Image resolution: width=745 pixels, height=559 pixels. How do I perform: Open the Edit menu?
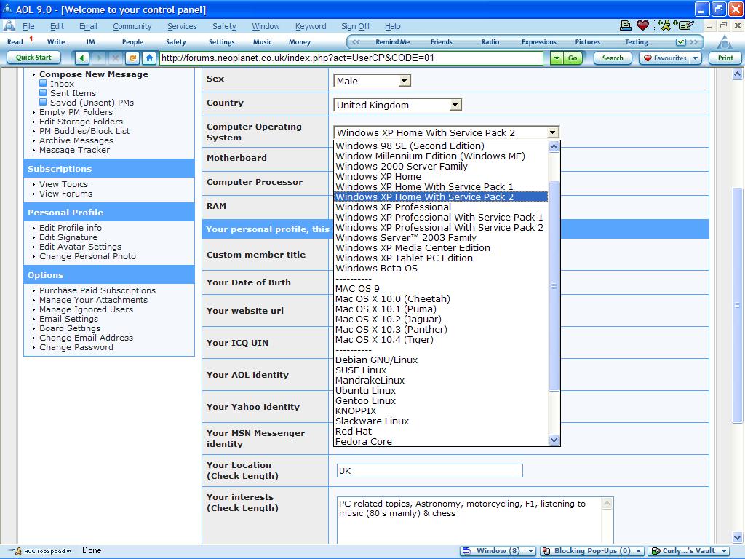point(57,26)
